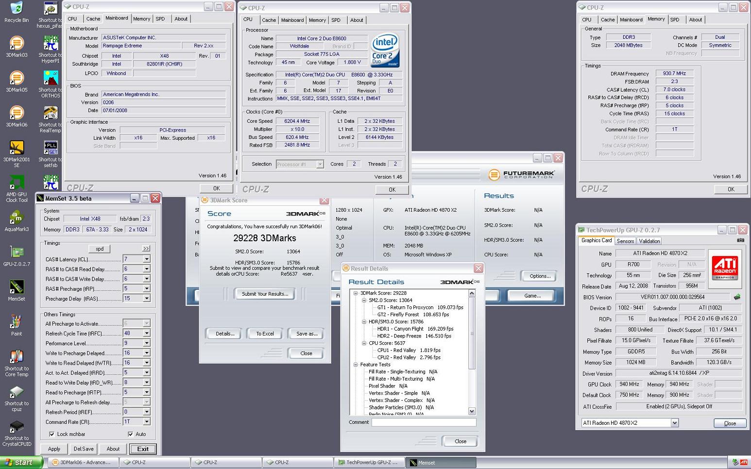
Task: Click the spd button in MemSet
Action: [100, 249]
